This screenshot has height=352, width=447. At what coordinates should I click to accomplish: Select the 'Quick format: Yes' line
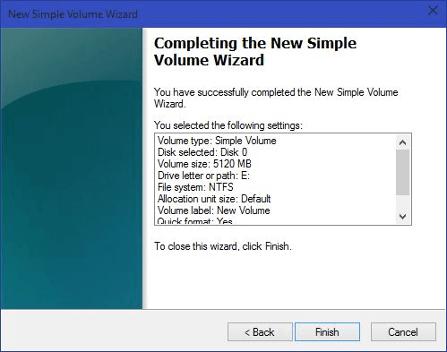(x=194, y=221)
